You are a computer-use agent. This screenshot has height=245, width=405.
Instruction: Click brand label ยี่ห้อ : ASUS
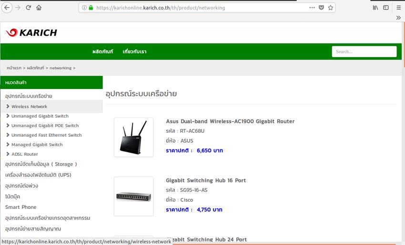(180, 140)
